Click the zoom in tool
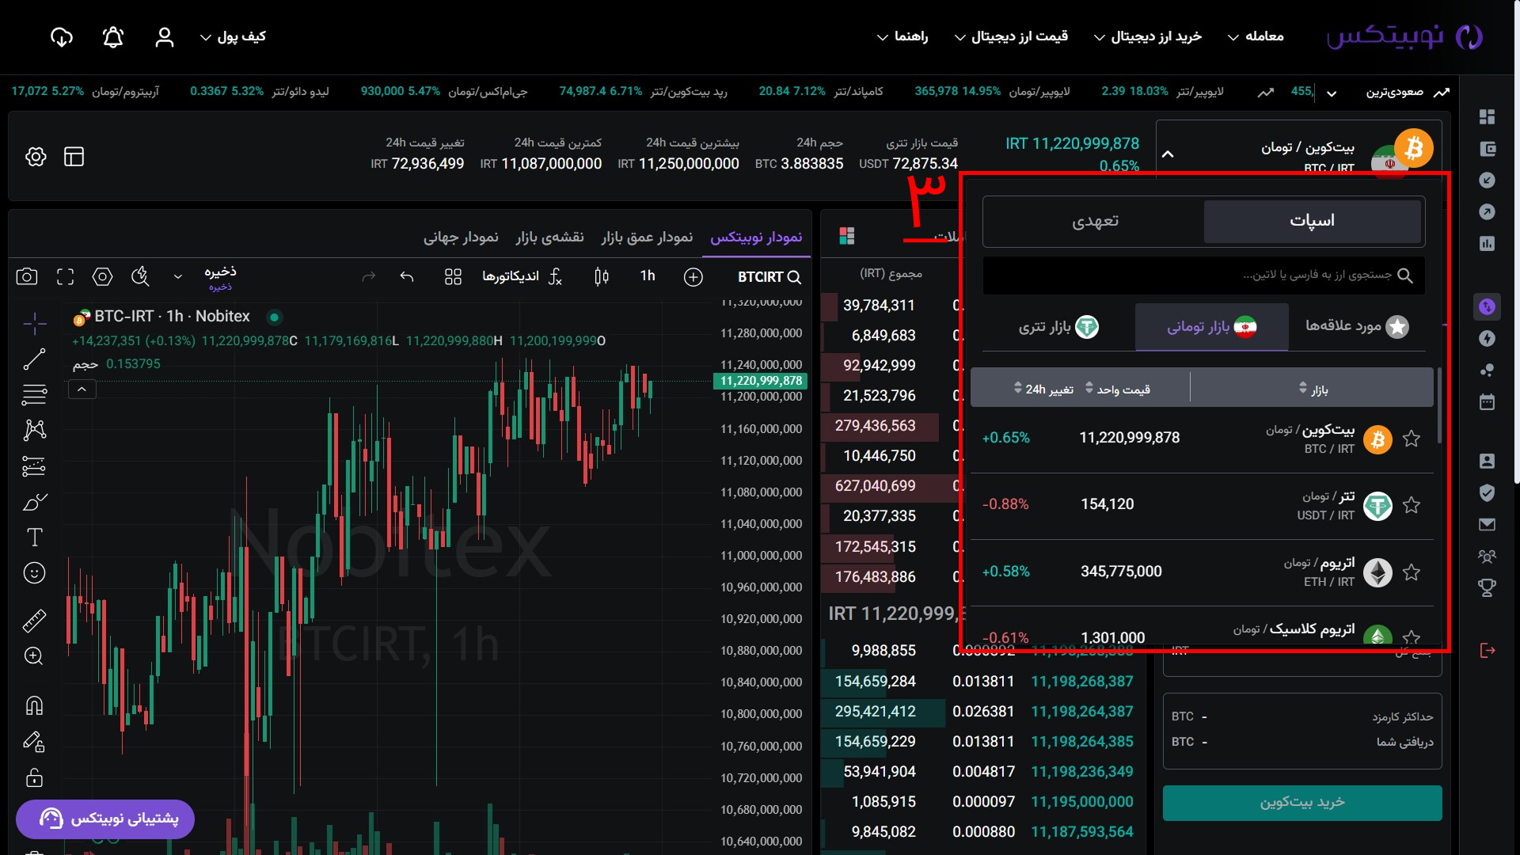1520x855 pixels. [34, 656]
